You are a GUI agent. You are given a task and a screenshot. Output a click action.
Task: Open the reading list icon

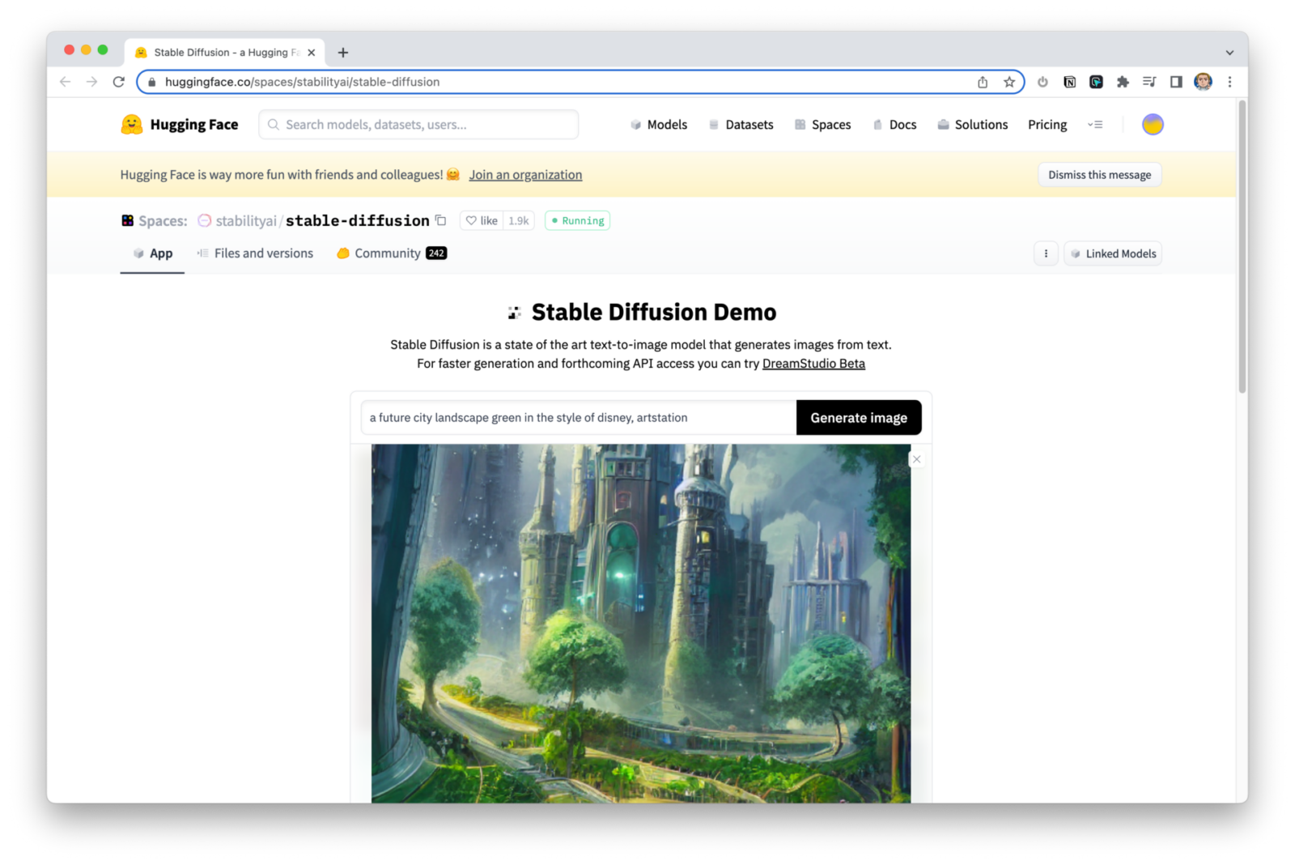[1149, 82]
